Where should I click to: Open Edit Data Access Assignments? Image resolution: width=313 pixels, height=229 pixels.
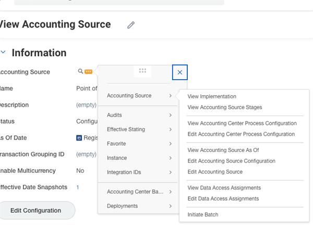[x=223, y=198]
